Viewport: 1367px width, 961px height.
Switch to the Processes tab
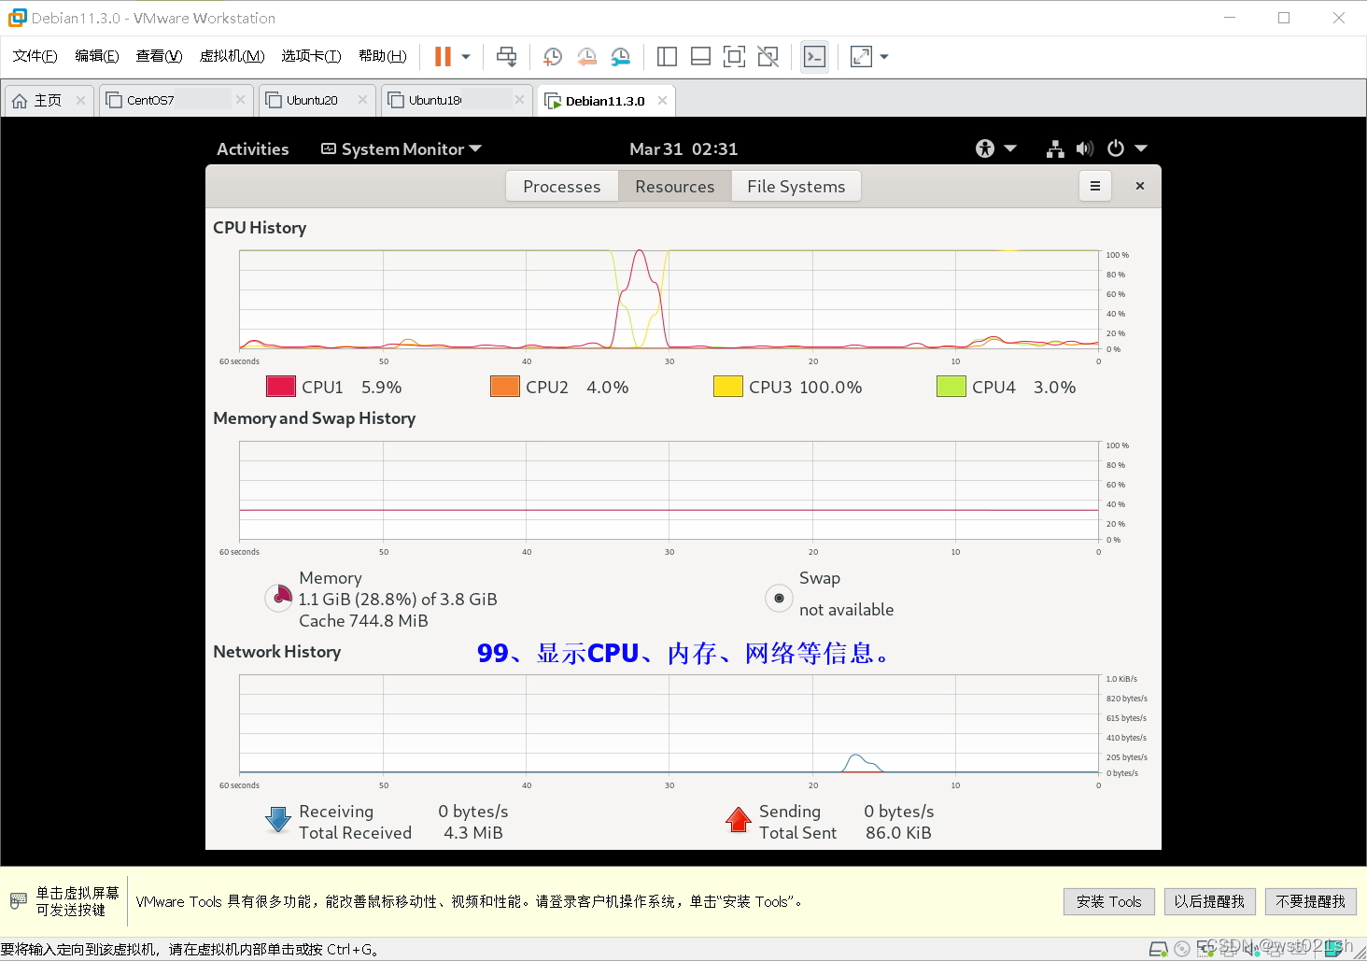pos(562,186)
